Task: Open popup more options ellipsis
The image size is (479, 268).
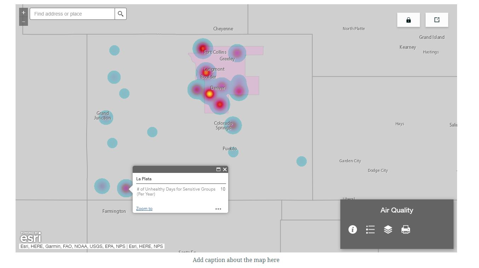Action: pyautogui.click(x=218, y=209)
